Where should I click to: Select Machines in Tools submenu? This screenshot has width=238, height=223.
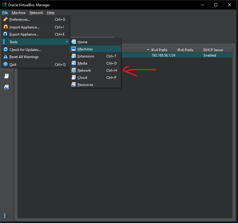tap(95, 49)
